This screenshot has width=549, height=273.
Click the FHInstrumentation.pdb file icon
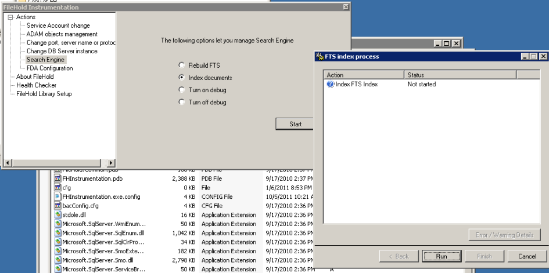(58, 179)
